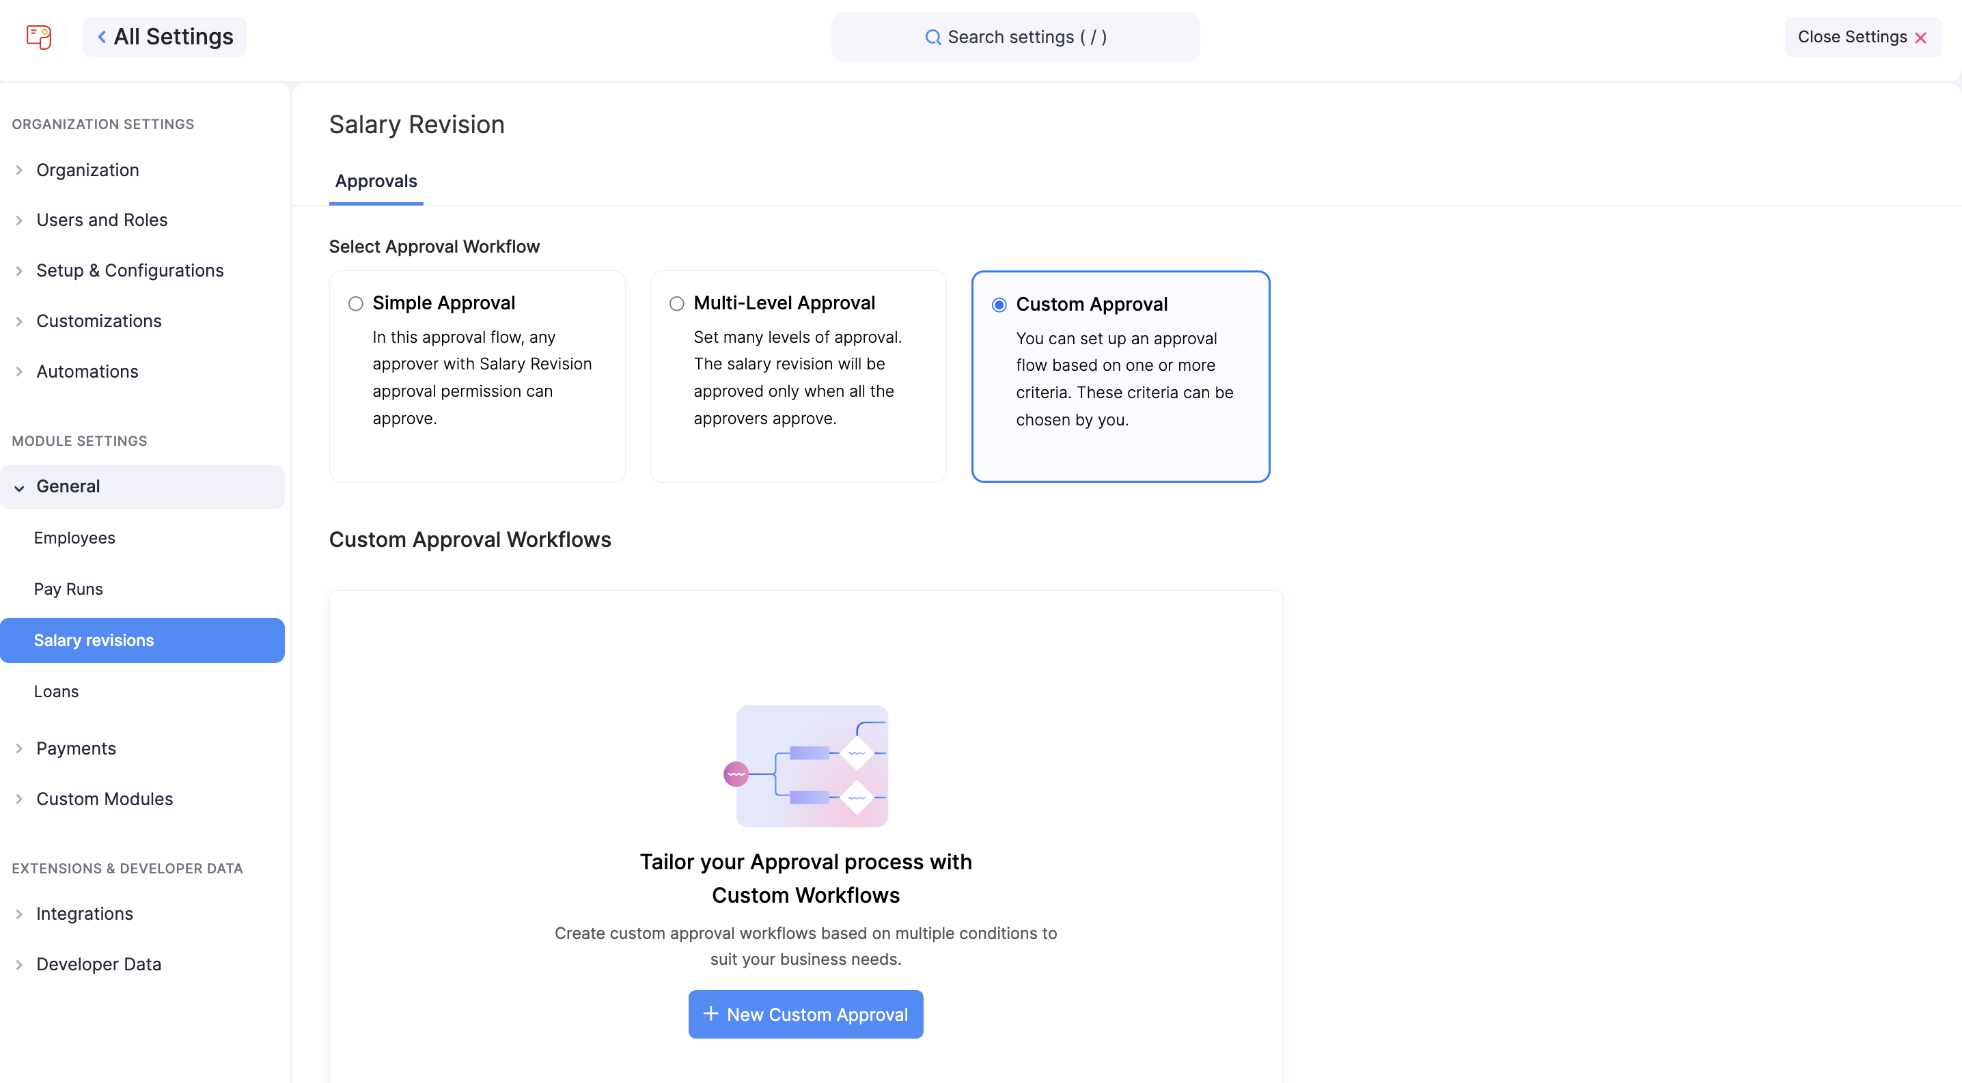Click the back chevron beside All Settings
The image size is (1962, 1083).
pyautogui.click(x=102, y=36)
